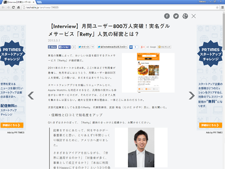This screenshot has width=225, height=169.
Task: Click the round Google Plus share icon
Action: (x=185, y=16)
